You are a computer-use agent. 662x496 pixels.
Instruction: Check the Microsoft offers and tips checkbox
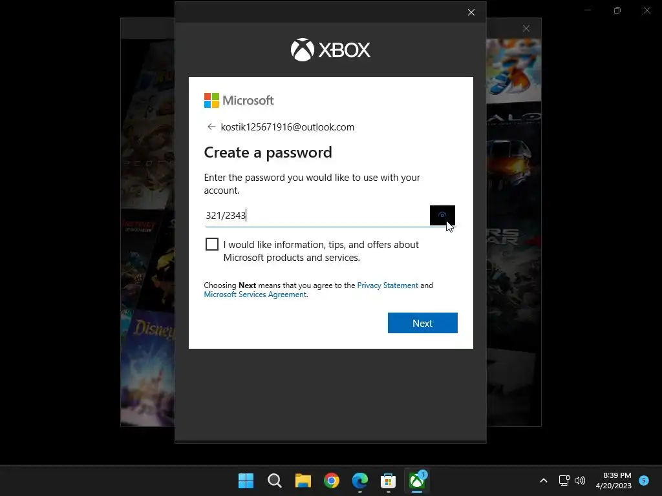pos(212,244)
